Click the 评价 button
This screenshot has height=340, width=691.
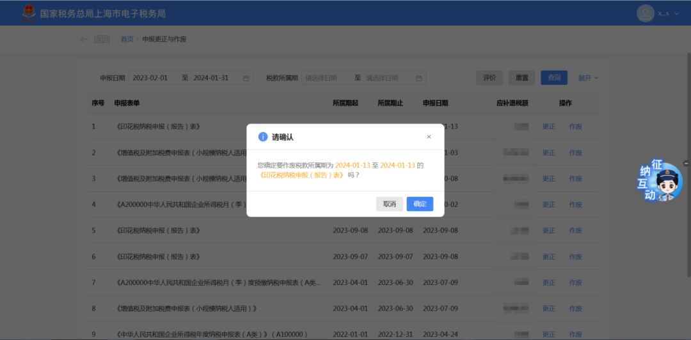pyautogui.click(x=489, y=78)
